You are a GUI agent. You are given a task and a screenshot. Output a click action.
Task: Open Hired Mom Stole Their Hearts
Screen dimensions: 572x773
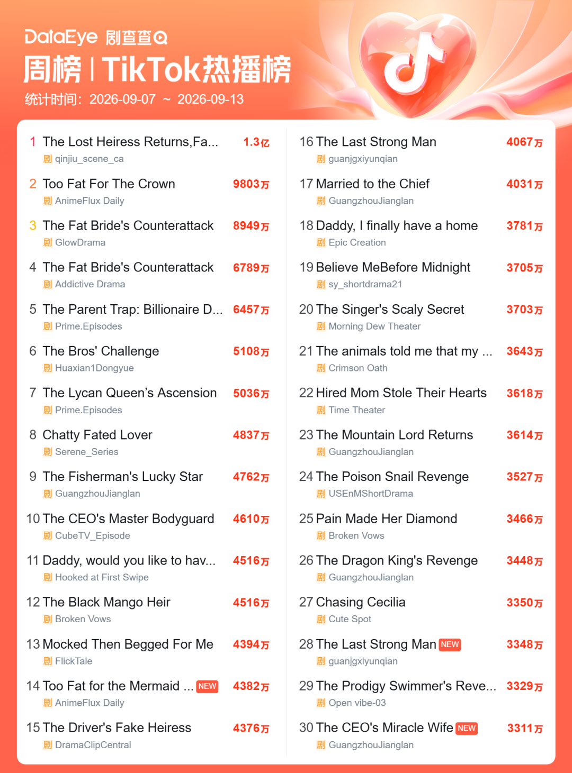pos(401,393)
